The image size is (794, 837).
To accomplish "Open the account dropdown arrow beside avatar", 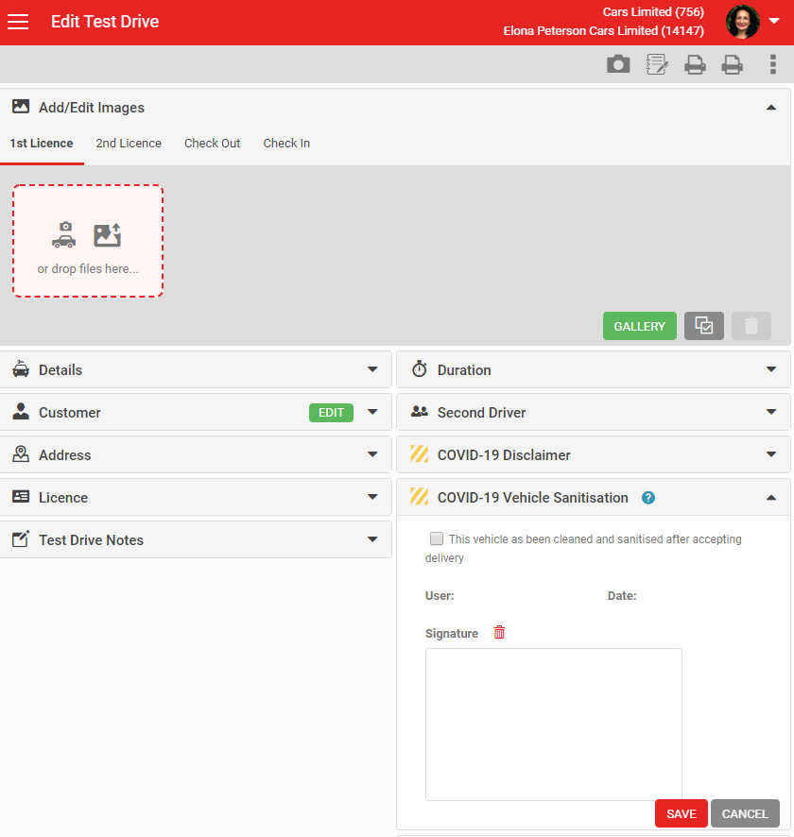I will (774, 22).
